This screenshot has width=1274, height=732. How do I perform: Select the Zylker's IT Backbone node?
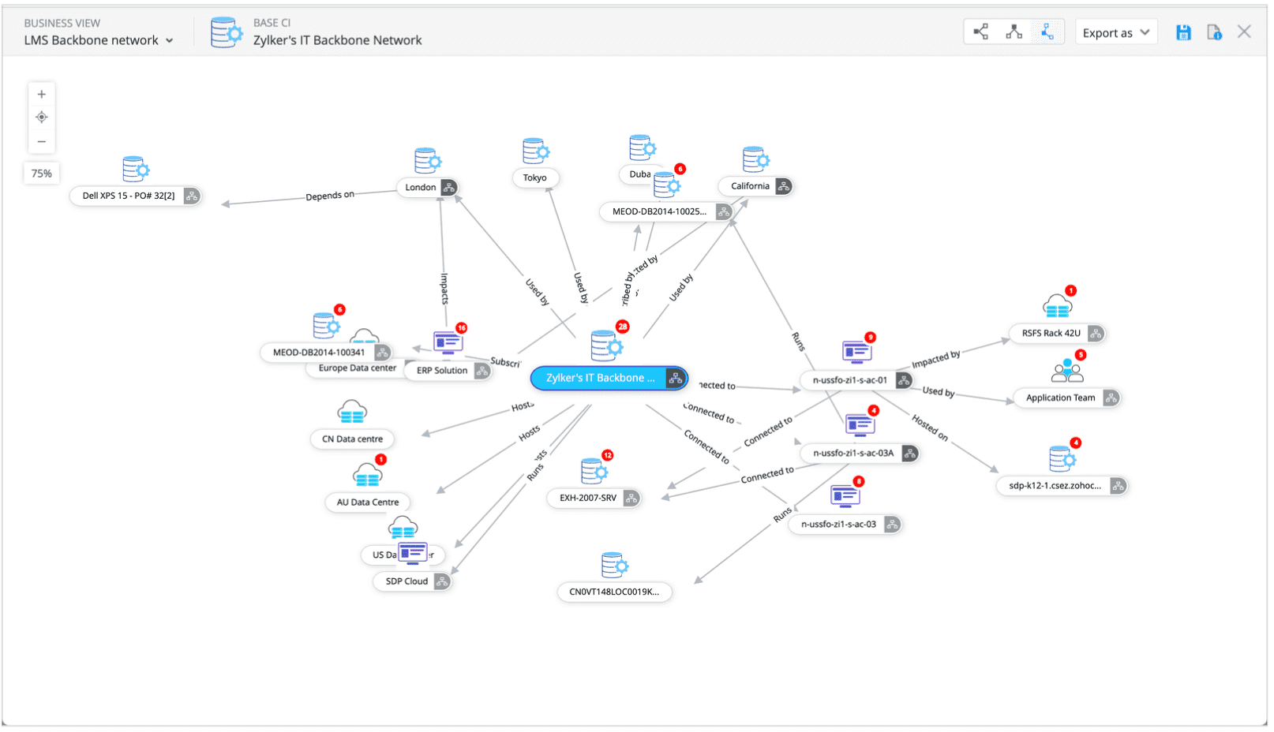pyautogui.click(x=601, y=379)
